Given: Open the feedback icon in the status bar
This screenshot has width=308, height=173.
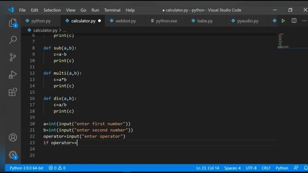Looking at the screenshot, I should coord(296,168).
